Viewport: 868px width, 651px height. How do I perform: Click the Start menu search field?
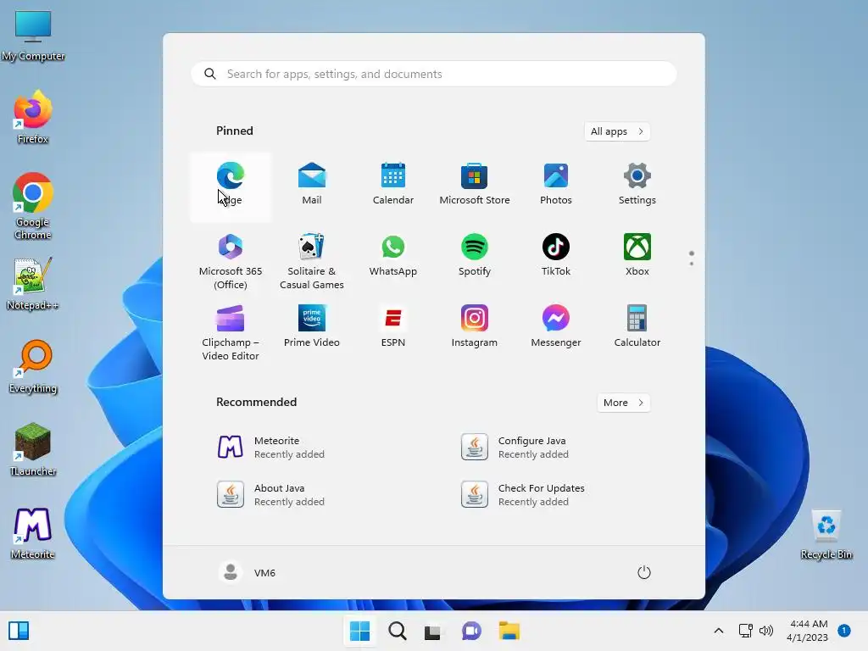click(x=434, y=75)
